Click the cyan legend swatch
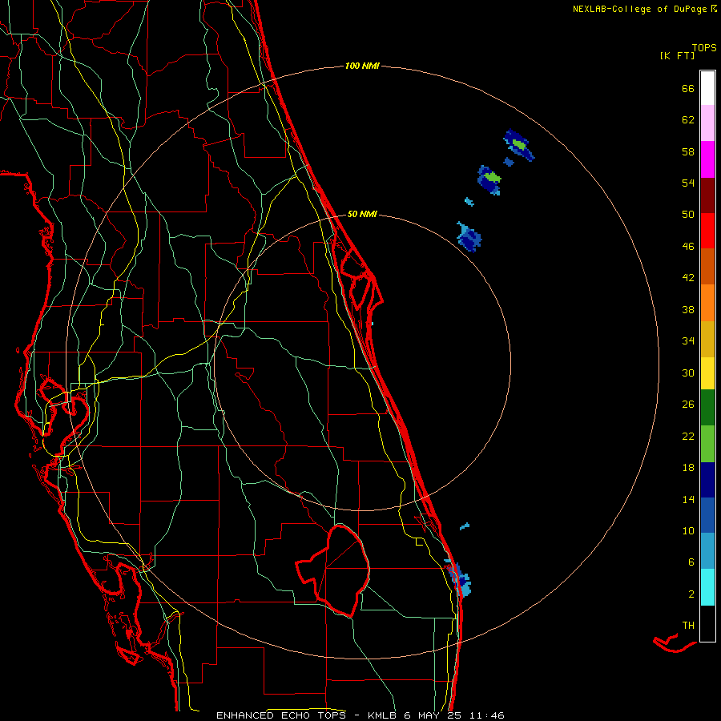The height and width of the screenshot is (721, 721). pyautogui.click(x=707, y=587)
